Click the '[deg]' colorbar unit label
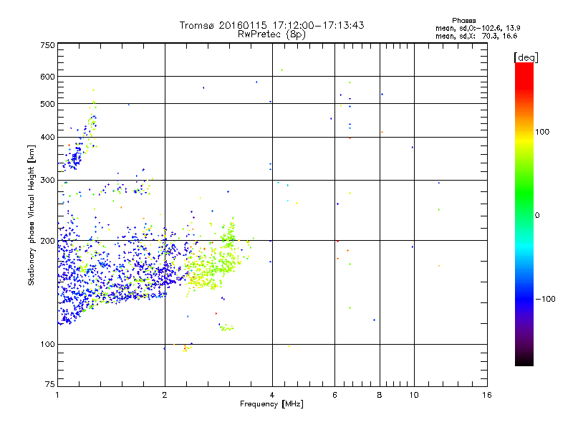The width and height of the screenshot is (573, 430). point(526,57)
